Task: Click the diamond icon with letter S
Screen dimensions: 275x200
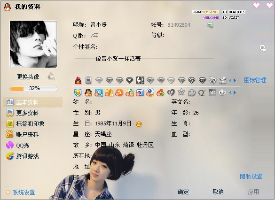Action: pos(191,80)
